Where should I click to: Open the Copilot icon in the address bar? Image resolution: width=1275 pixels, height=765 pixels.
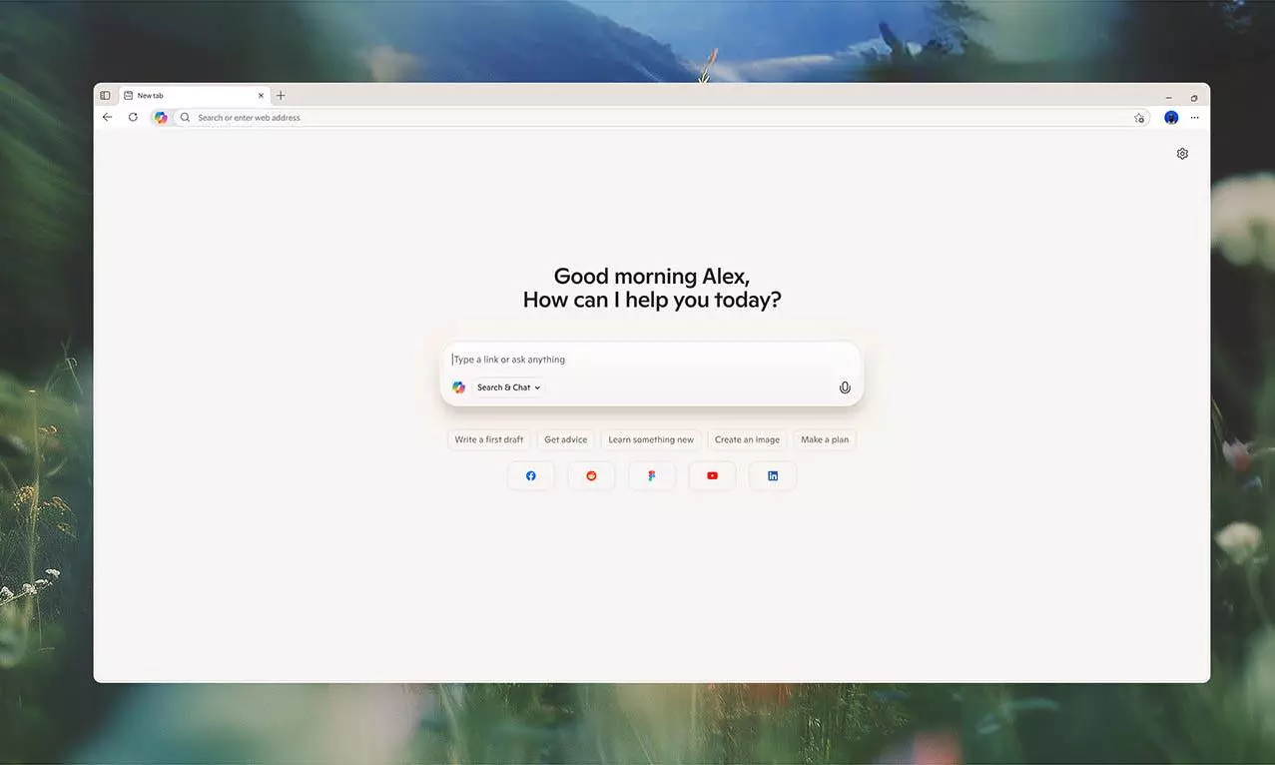pyautogui.click(x=161, y=117)
